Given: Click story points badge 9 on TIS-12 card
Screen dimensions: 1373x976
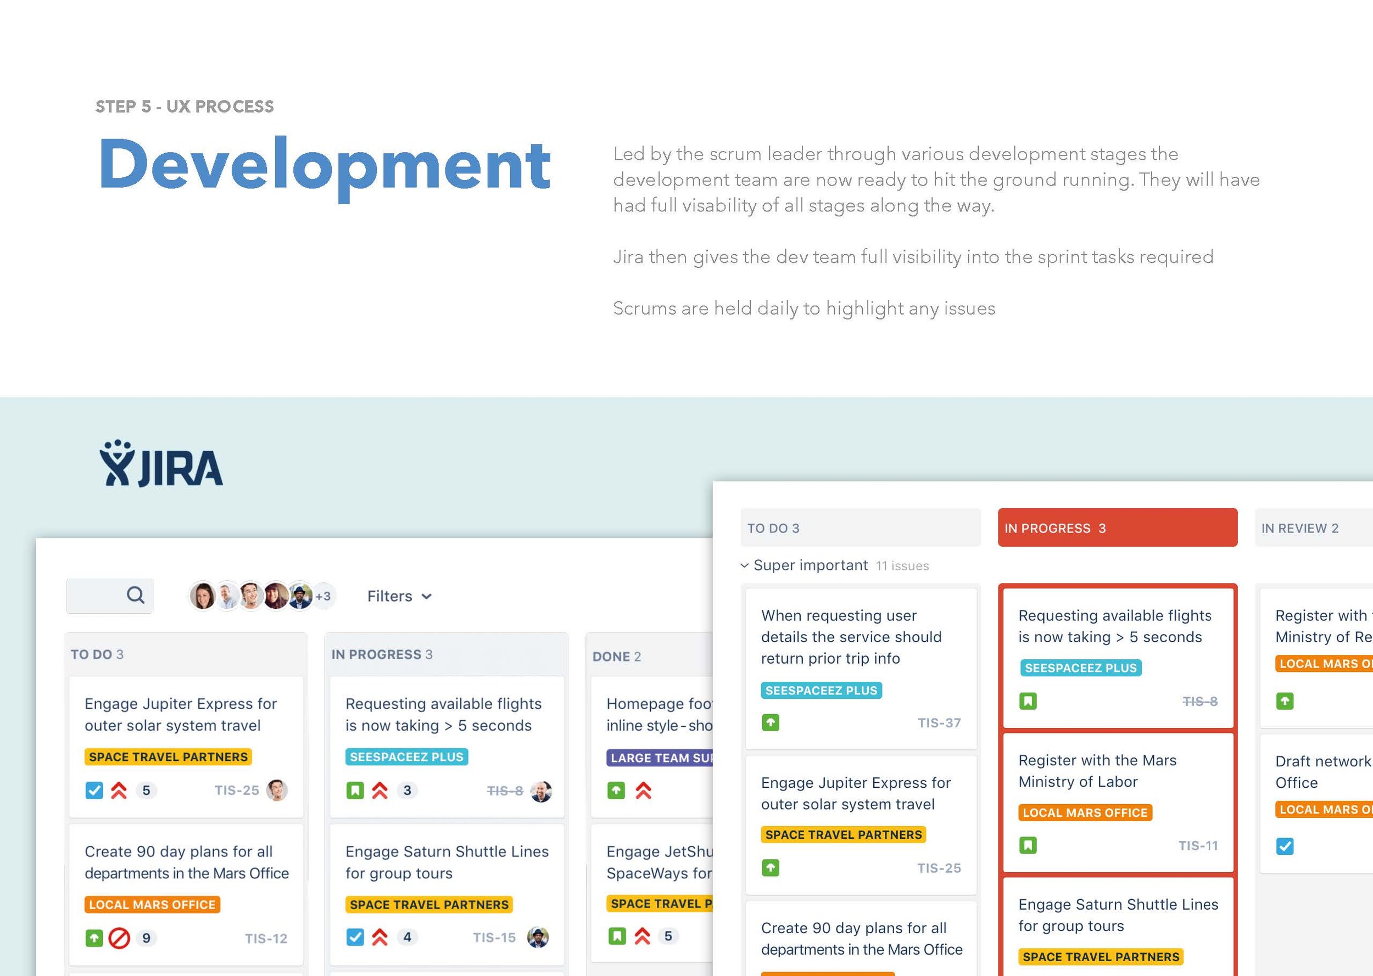Looking at the screenshot, I should [x=146, y=938].
